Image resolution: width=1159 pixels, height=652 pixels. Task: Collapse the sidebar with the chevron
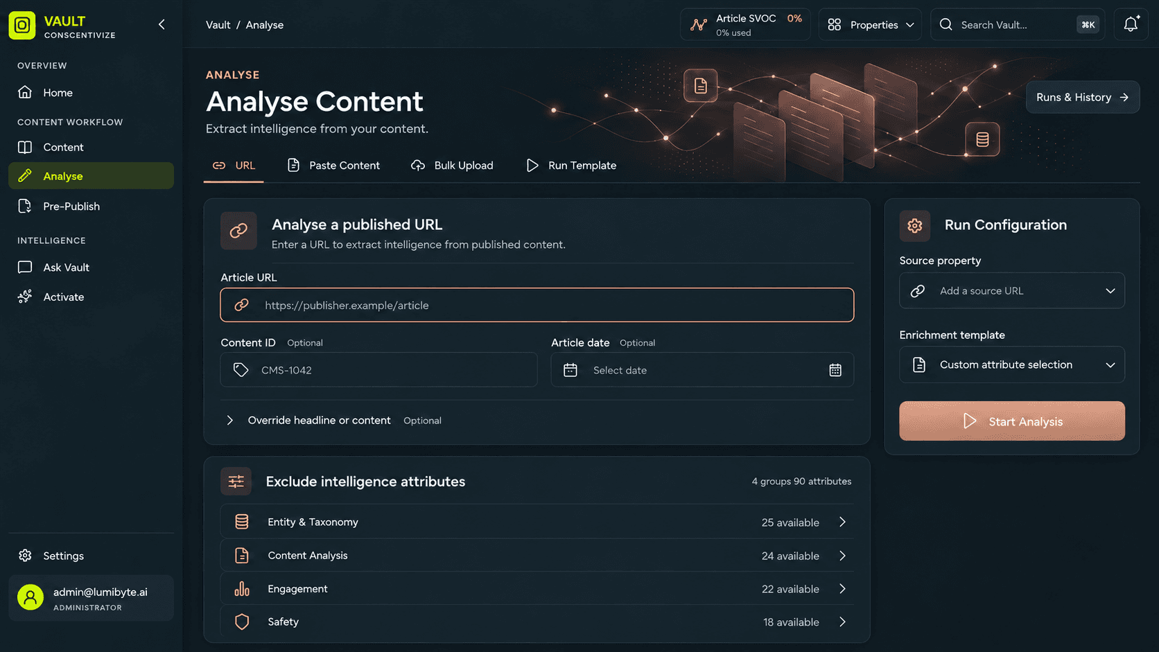click(x=162, y=25)
